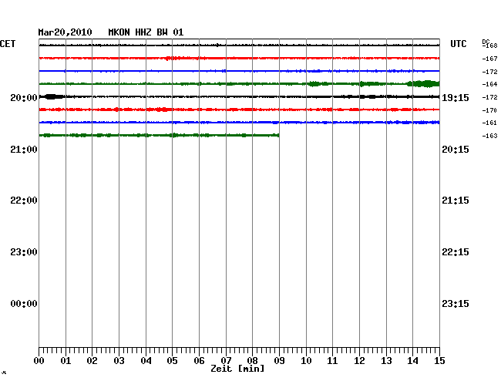Screen dimensions: 501x381
Task: Select the green trace with DC value -164
Action: click(x=239, y=84)
